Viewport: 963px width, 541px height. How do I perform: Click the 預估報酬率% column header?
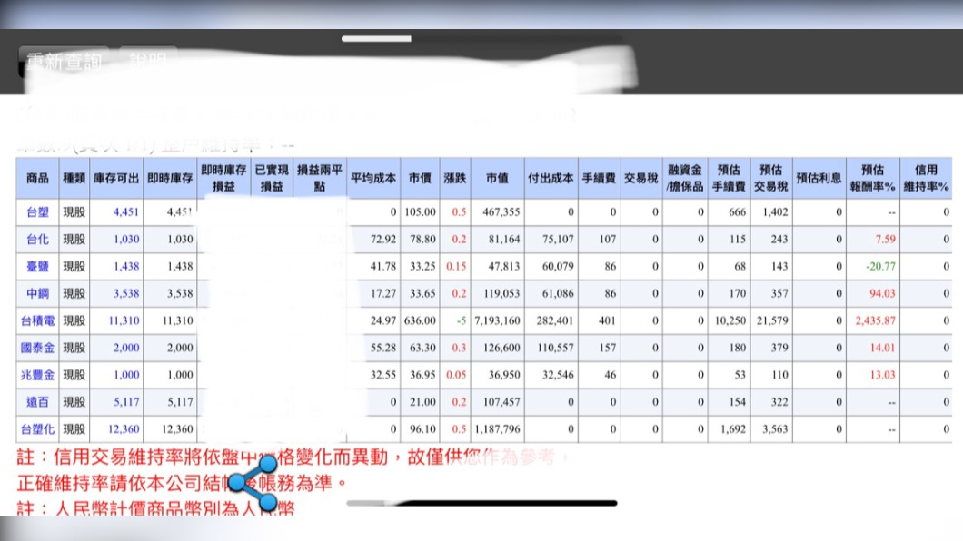[x=873, y=178]
